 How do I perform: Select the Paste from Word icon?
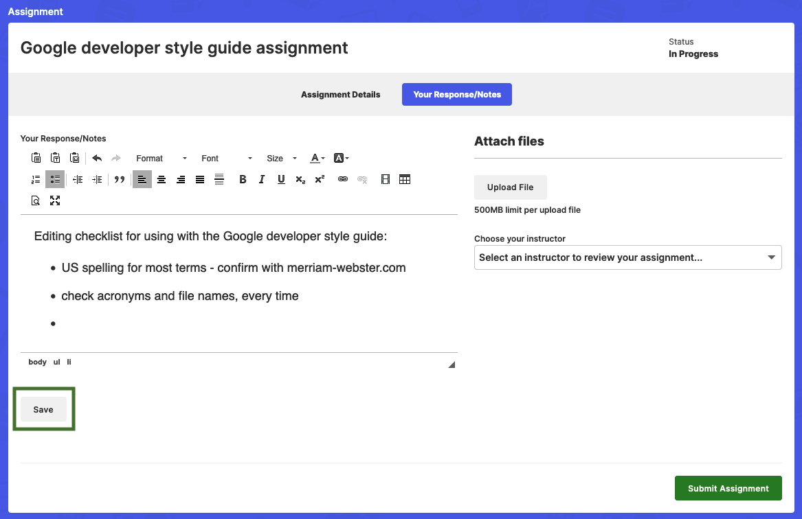click(74, 158)
